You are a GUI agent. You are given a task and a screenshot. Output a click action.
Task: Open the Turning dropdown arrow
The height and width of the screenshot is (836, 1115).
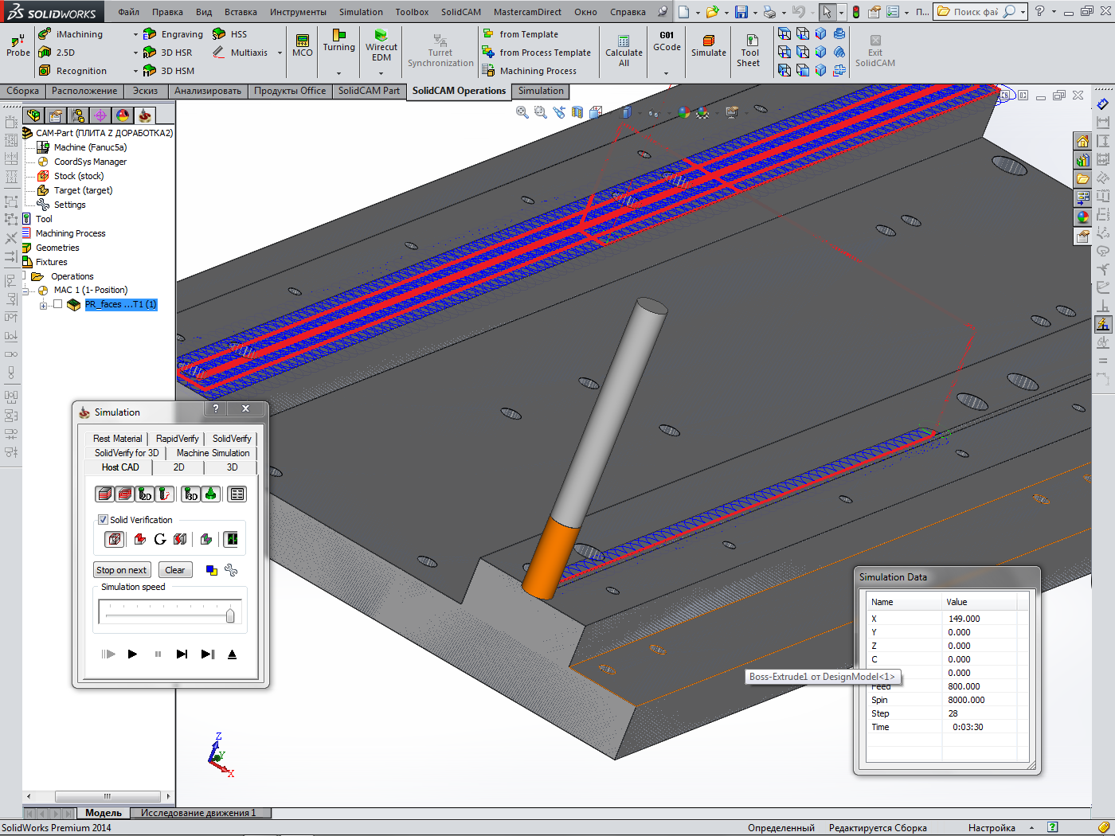[x=338, y=73]
